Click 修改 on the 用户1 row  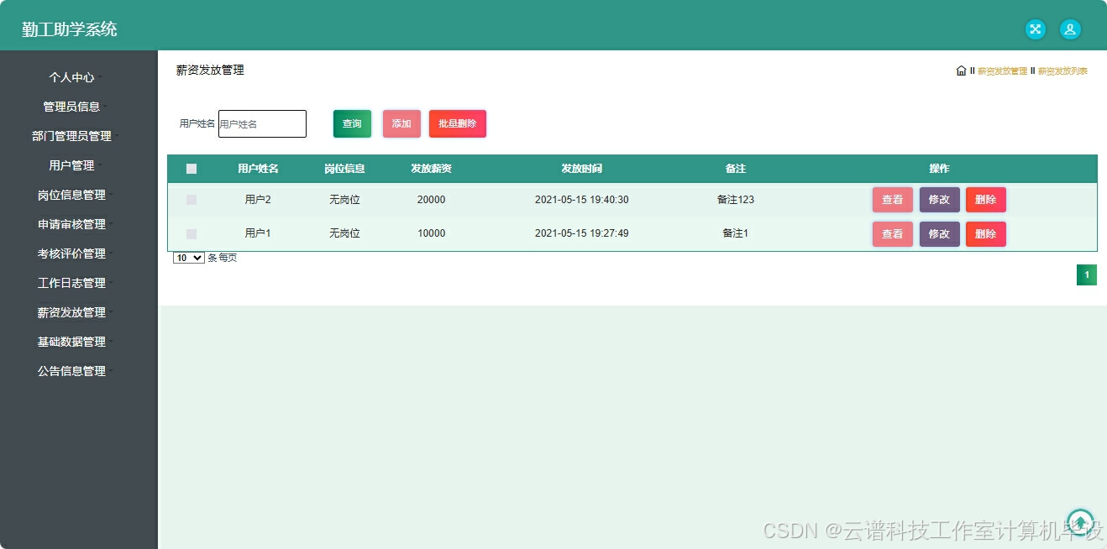coord(939,233)
